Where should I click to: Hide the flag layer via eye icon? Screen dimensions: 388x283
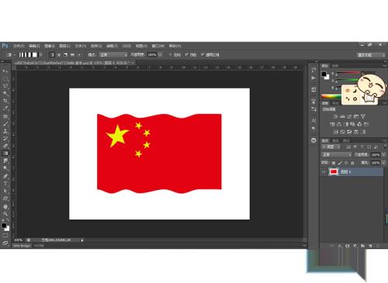[x=324, y=171]
